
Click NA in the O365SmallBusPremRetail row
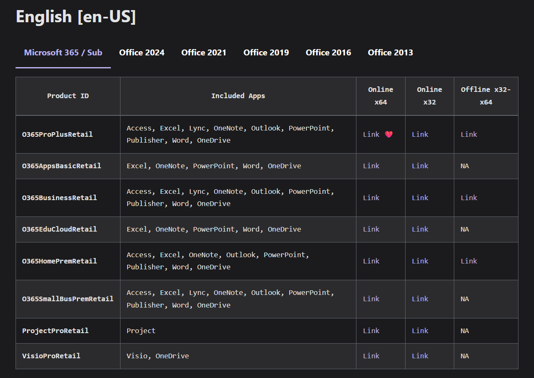tap(465, 299)
